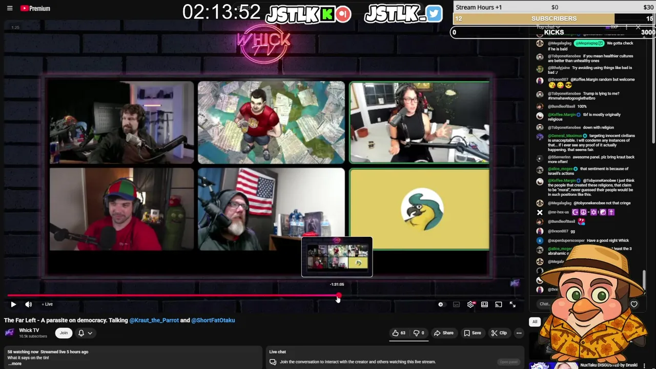Viewport: 656px width, 369px height.
Task: Close the live chat panel X
Action: pyautogui.click(x=638, y=27)
